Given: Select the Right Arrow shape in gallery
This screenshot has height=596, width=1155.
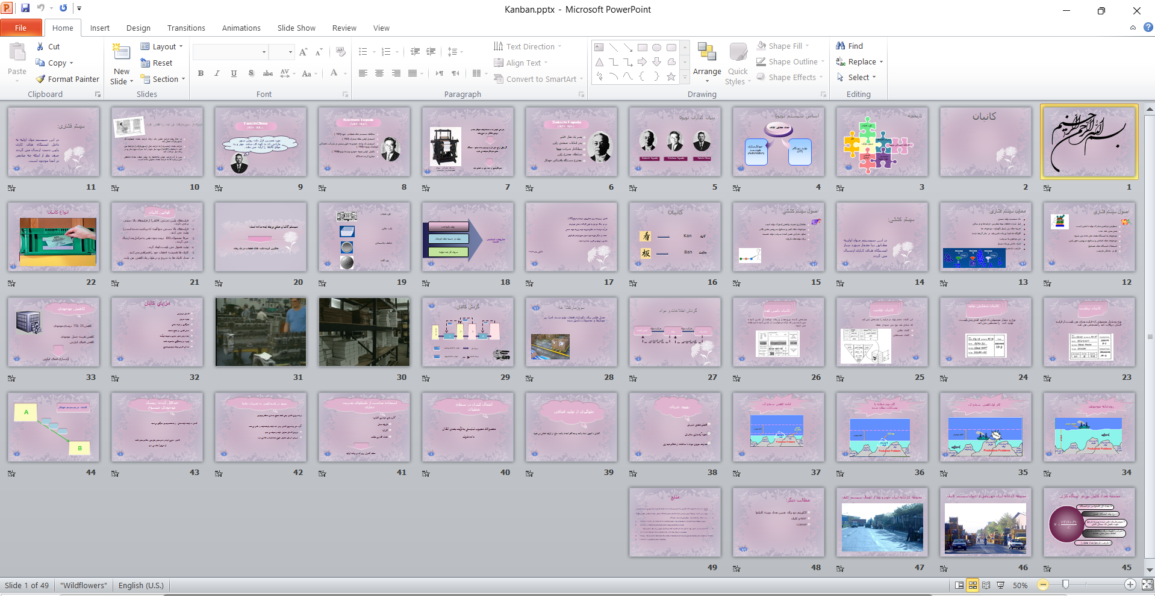Looking at the screenshot, I should (x=643, y=62).
